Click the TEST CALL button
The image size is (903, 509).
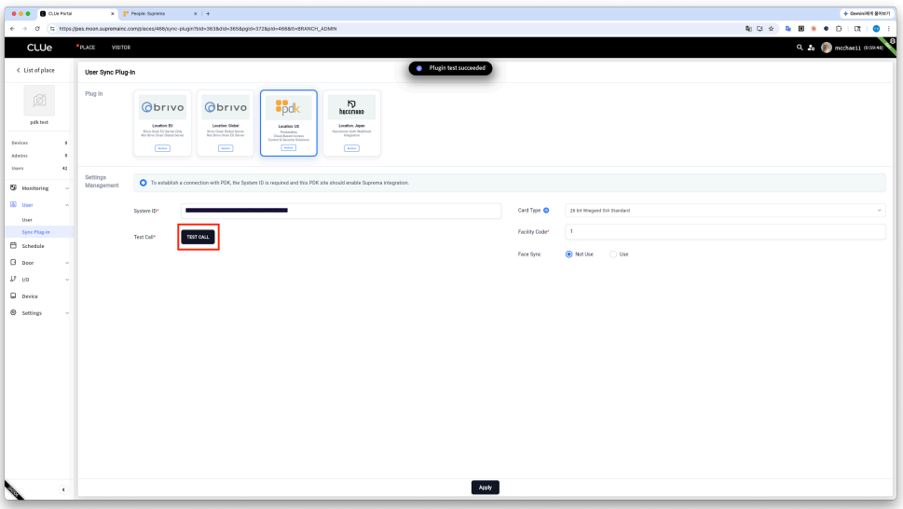[198, 237]
